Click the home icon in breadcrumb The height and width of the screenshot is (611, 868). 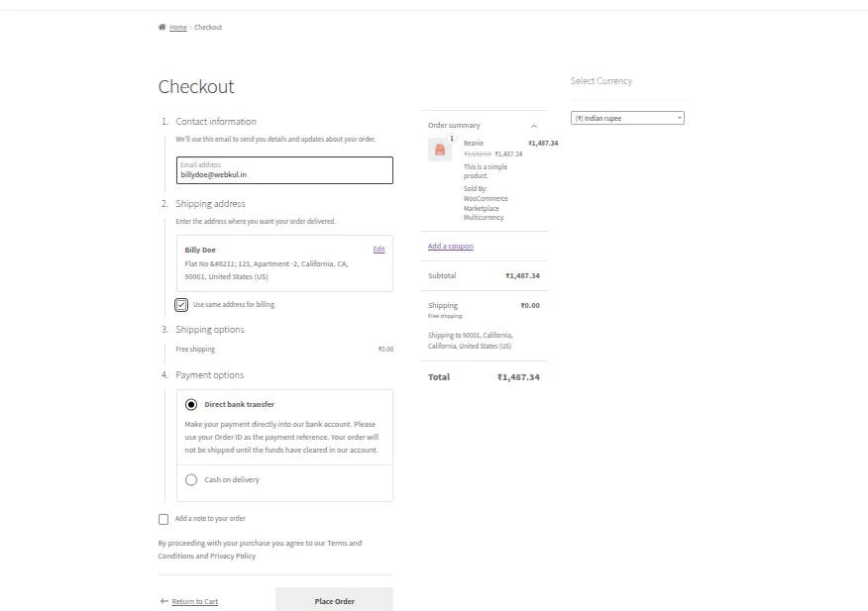162,27
